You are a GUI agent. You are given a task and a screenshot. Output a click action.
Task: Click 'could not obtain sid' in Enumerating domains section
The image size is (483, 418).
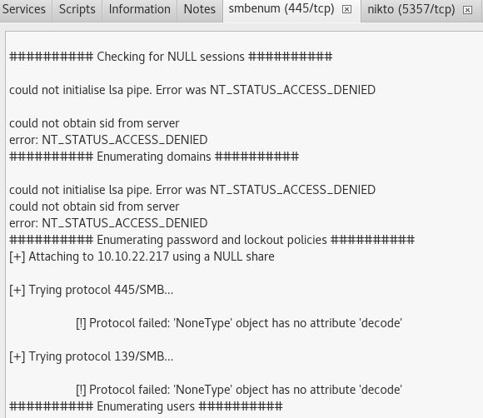click(x=94, y=207)
